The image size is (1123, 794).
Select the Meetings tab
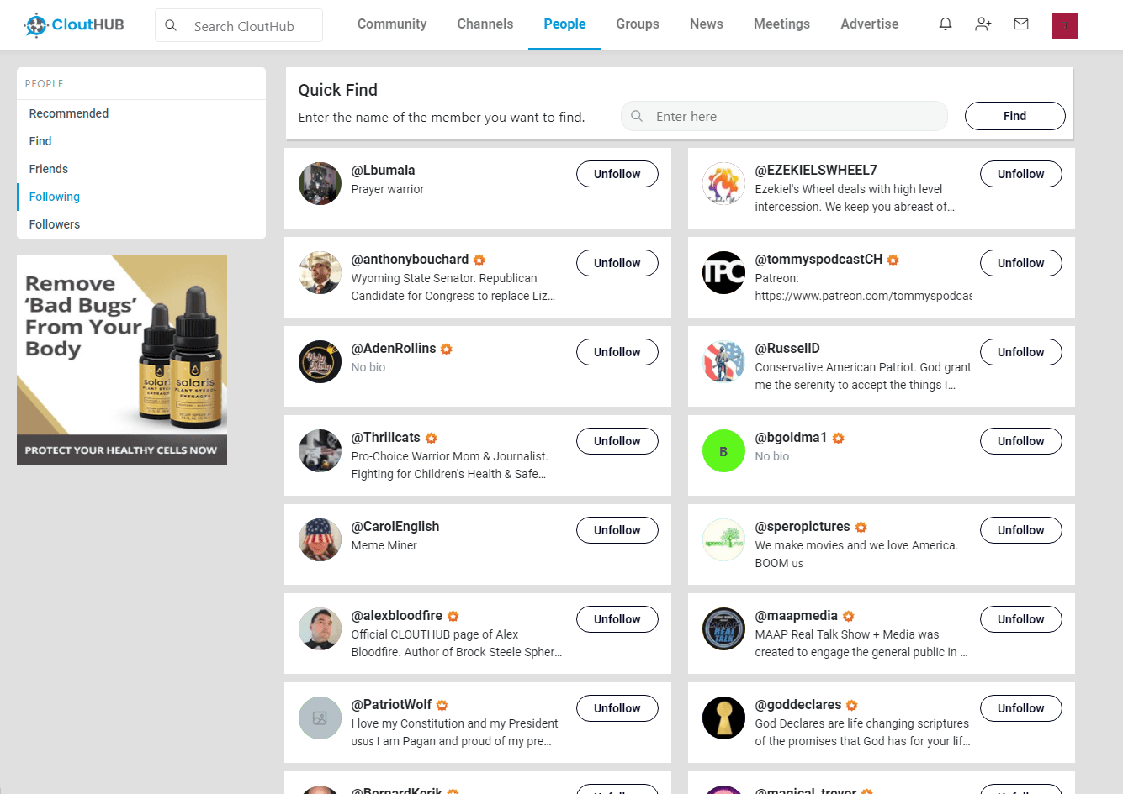[x=781, y=24]
